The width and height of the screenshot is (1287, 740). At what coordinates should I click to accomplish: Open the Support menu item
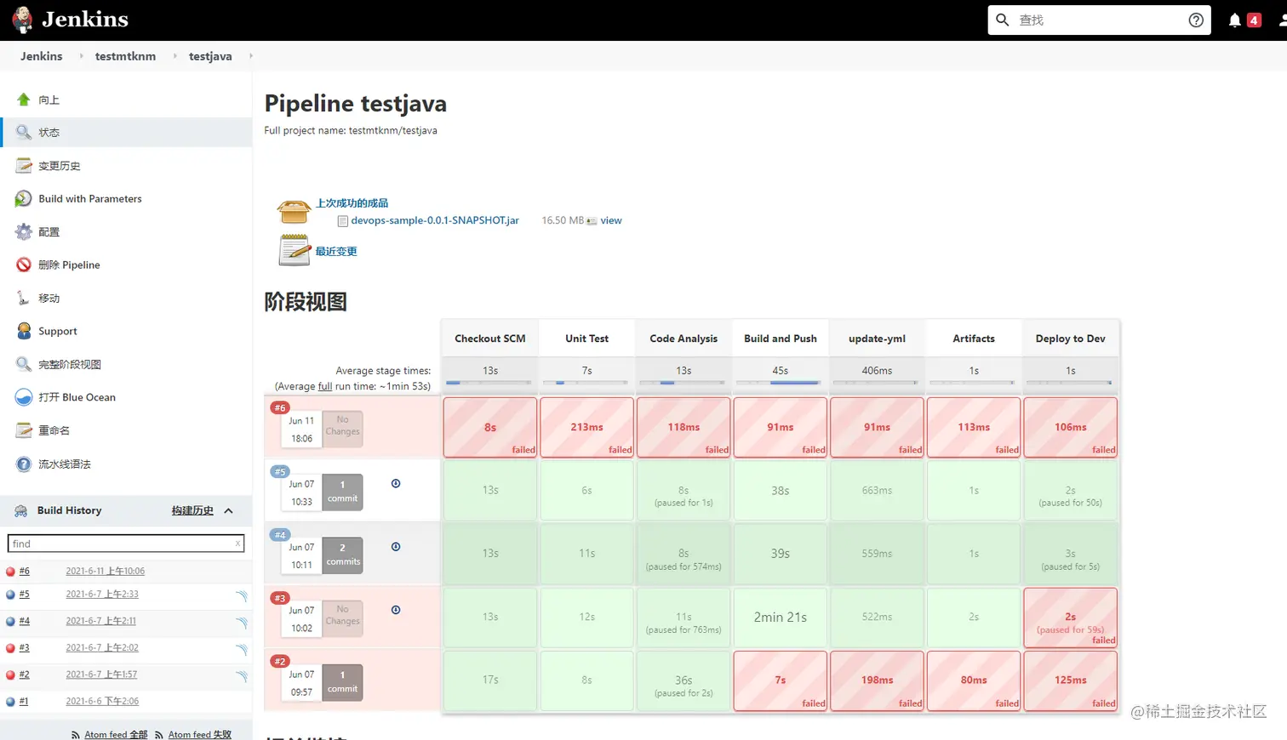[x=58, y=331]
